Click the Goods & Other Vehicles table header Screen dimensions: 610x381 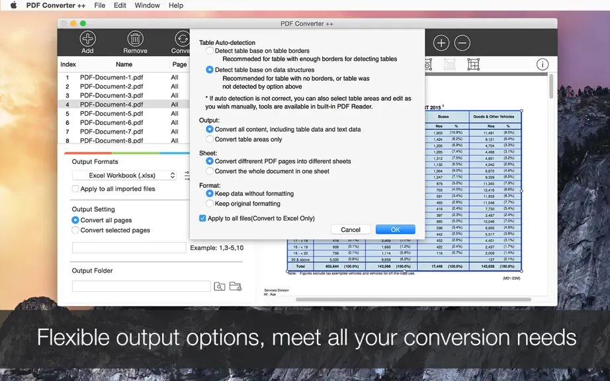point(494,116)
